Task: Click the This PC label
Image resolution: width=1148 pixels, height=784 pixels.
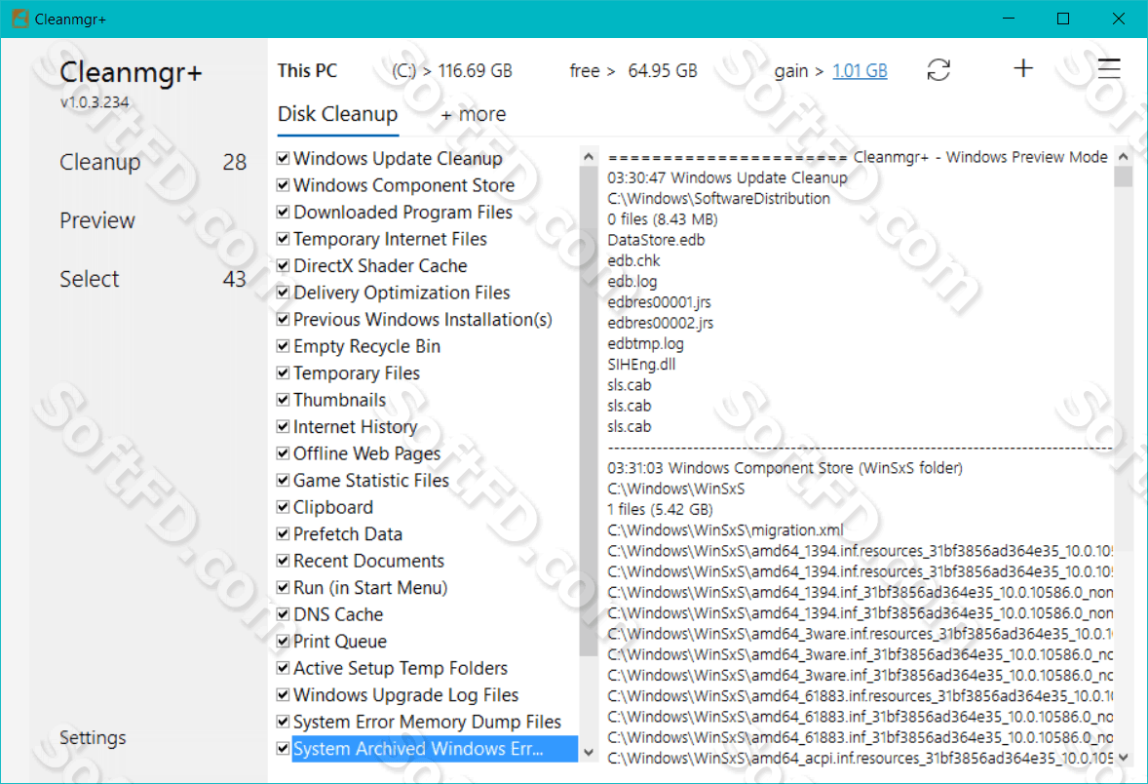Action: [308, 71]
